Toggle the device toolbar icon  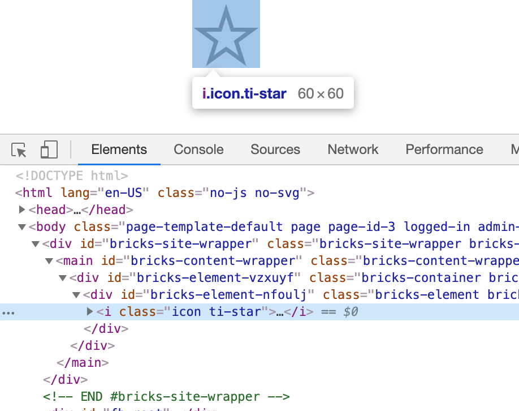coord(49,149)
